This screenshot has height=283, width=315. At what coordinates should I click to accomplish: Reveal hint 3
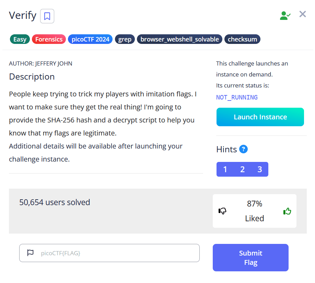coord(259,169)
